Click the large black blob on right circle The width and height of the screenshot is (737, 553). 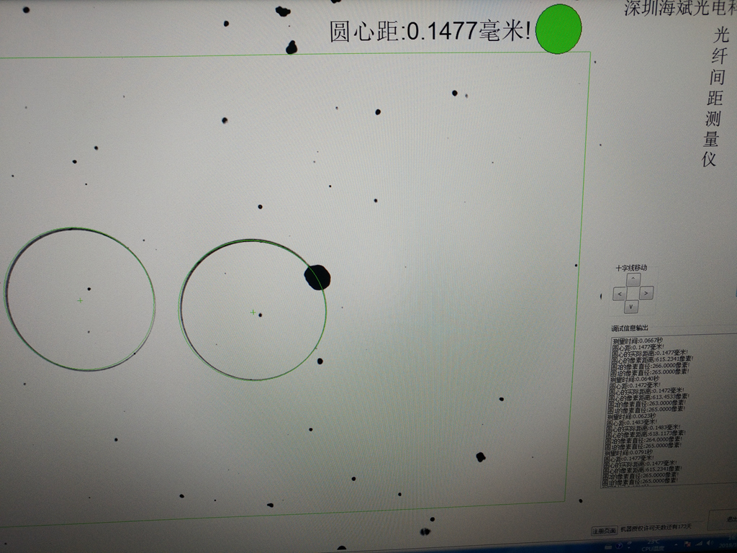click(x=317, y=277)
